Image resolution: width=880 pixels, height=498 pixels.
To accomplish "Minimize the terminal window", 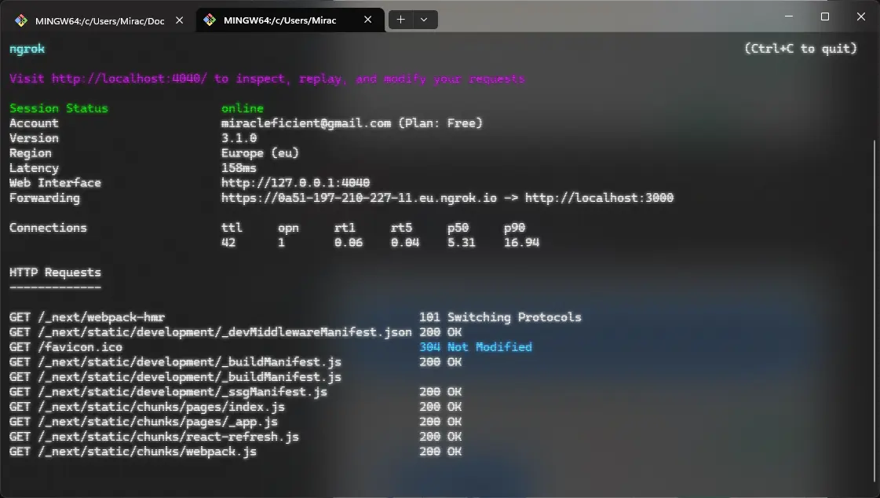I will click(788, 16).
